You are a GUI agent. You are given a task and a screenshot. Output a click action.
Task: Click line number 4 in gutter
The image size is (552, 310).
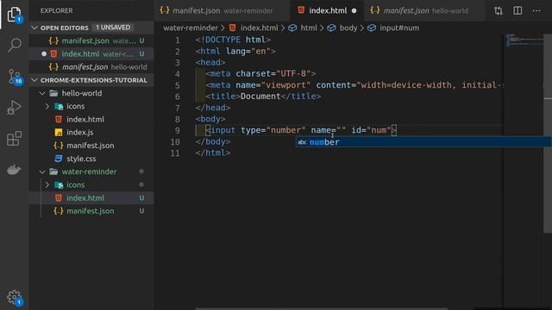pos(177,74)
